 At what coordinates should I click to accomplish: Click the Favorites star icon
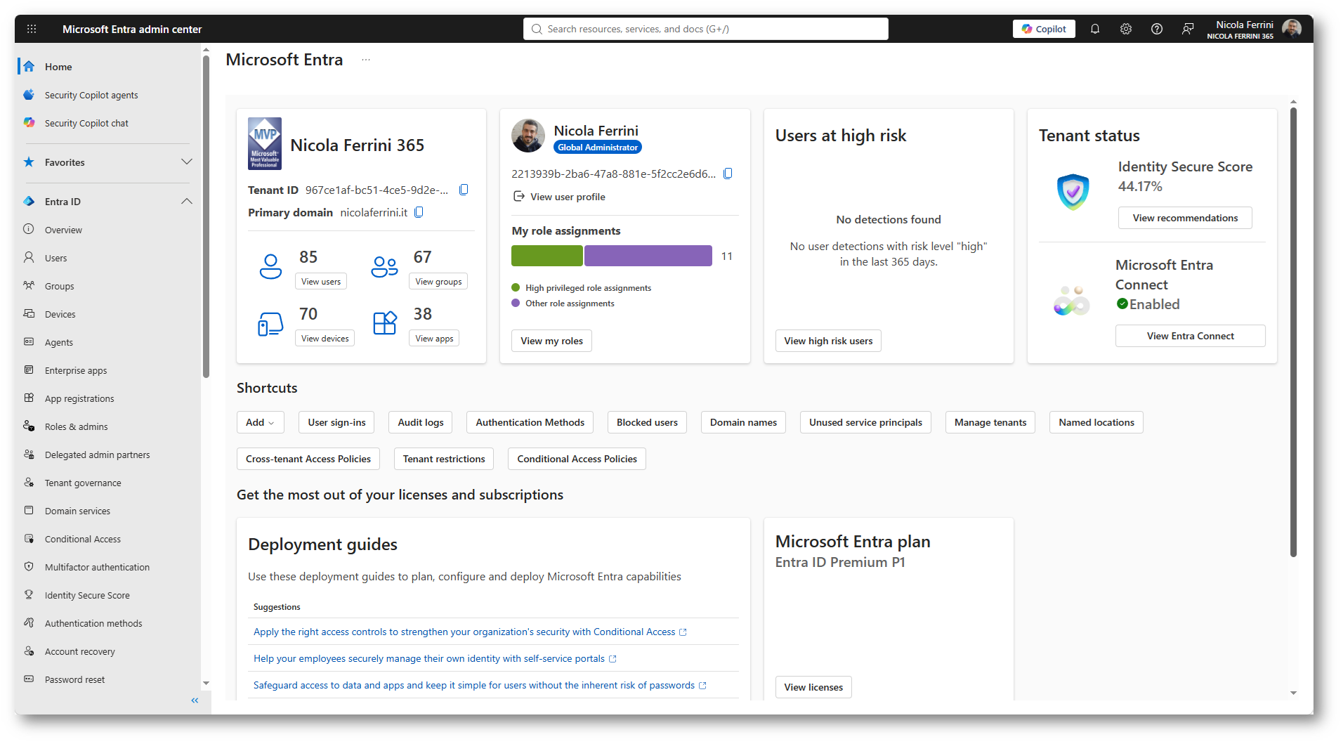[x=29, y=162]
